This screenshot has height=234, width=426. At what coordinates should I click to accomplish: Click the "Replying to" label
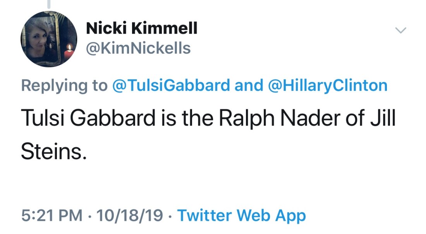[x=65, y=85]
